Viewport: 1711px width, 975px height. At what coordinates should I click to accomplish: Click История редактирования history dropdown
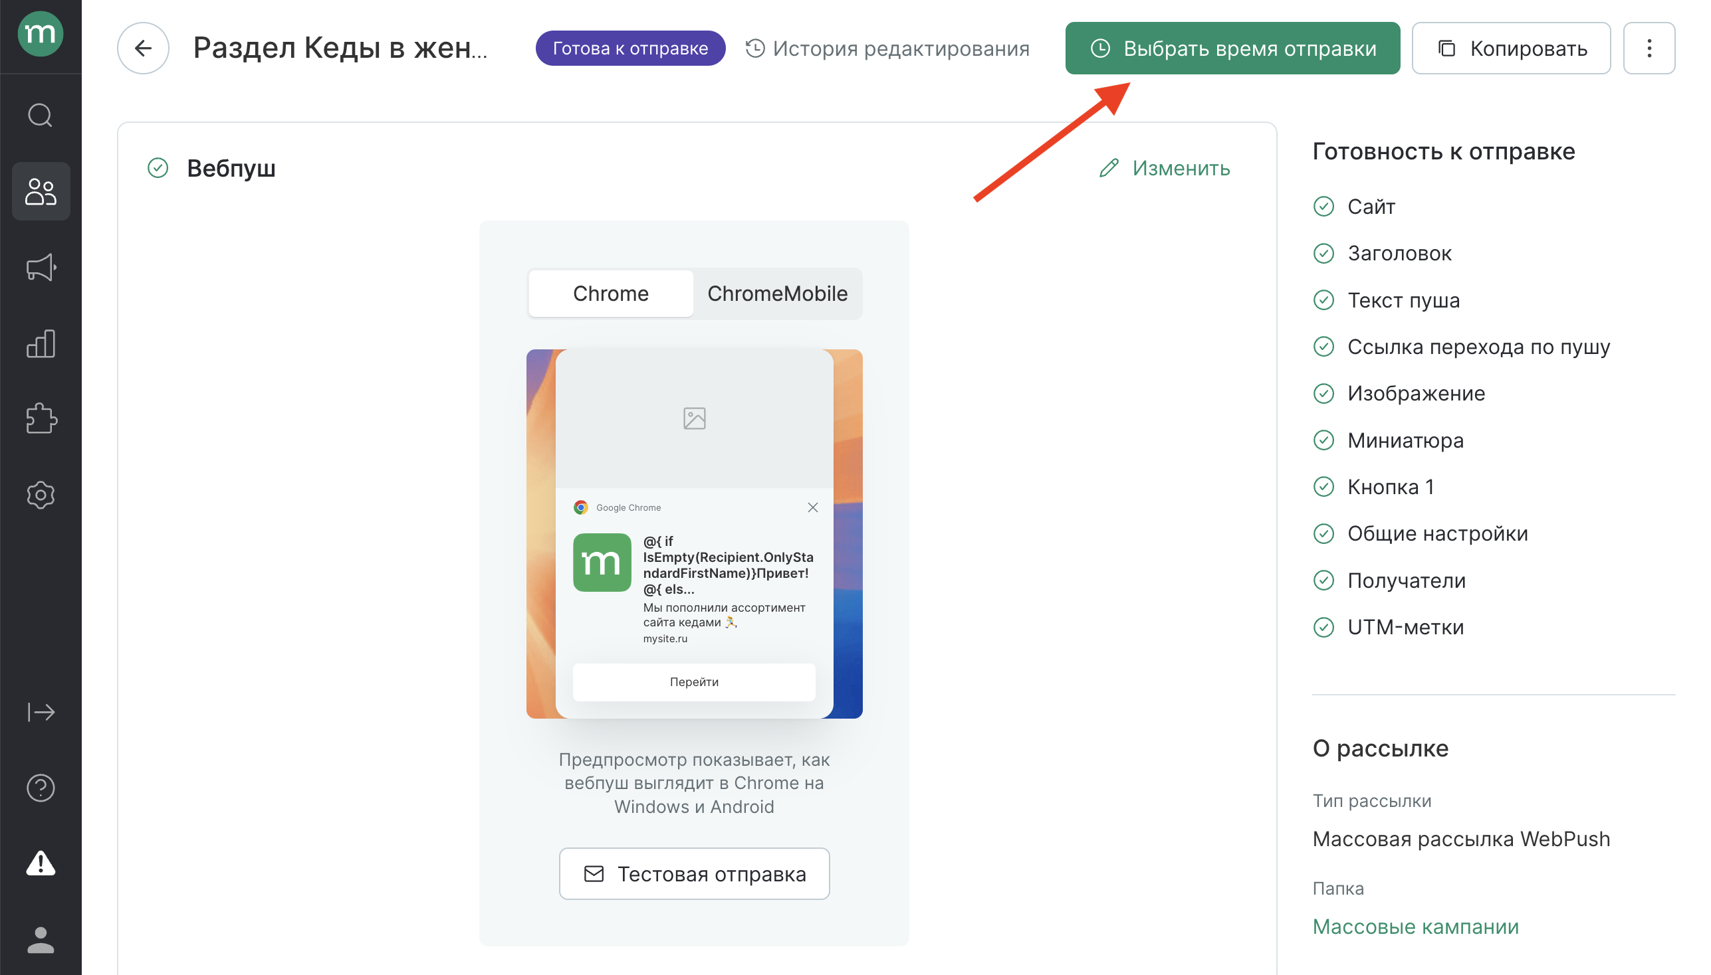tap(887, 48)
